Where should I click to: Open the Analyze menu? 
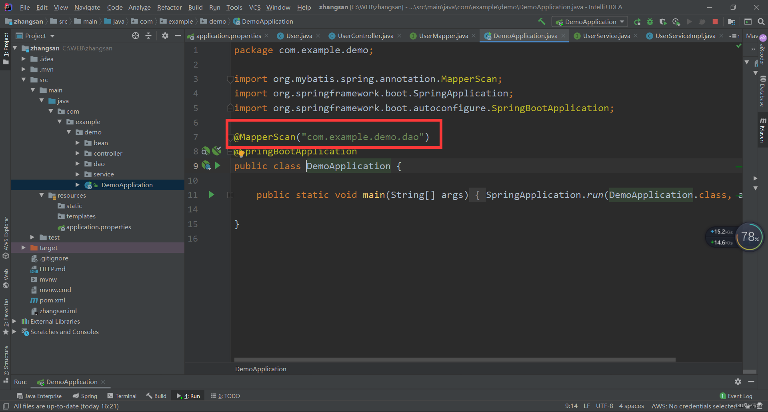[139, 7]
